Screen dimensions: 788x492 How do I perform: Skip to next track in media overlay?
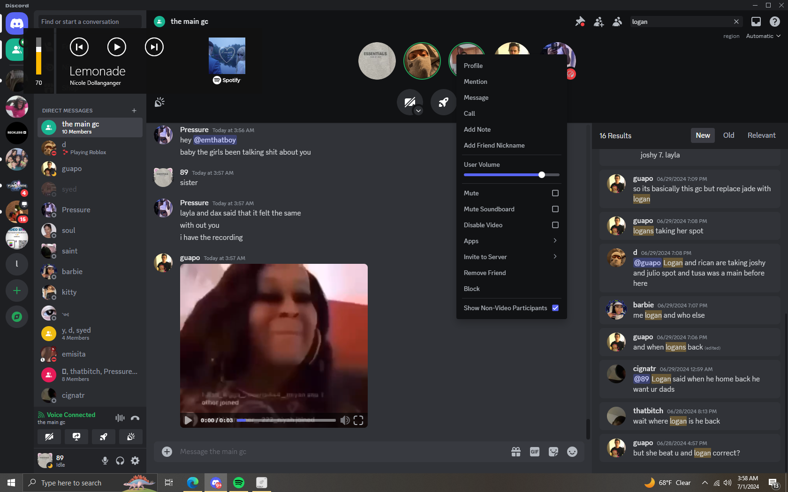pos(154,47)
